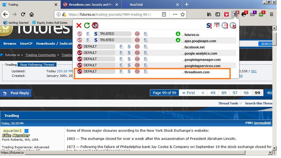Click the 981 replies count link
Screen dimensions: 281x158
pos(254,71)
